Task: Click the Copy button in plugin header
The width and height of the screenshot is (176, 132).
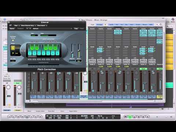Action: tap(76, 29)
